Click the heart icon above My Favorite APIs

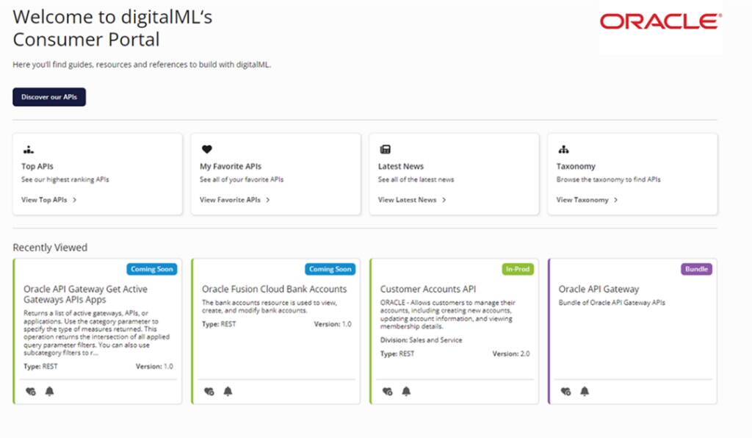pos(206,148)
